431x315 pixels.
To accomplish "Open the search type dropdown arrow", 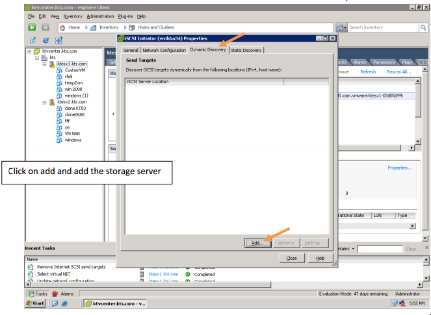I will coord(345,28).
